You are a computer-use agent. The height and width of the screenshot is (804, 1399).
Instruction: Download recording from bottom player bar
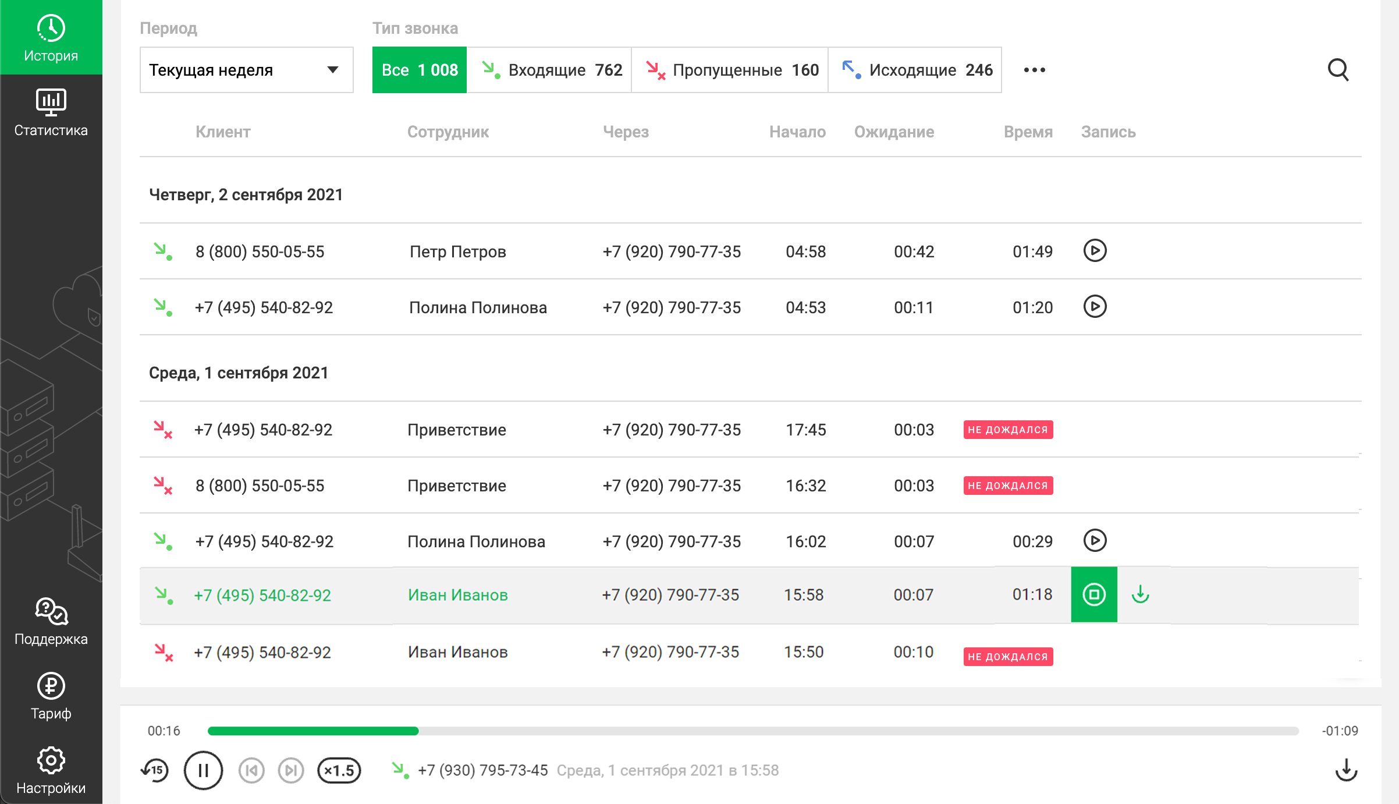pos(1346,770)
